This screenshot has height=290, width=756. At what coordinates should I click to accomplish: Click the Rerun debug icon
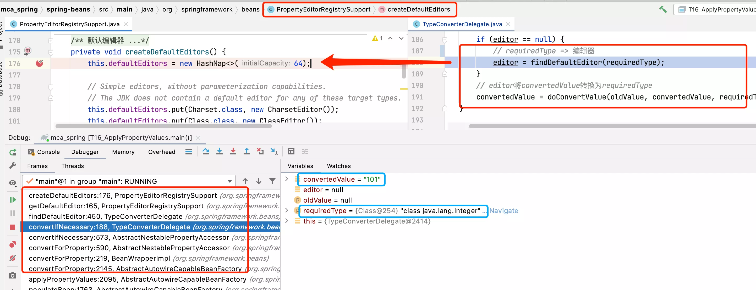[x=13, y=152]
